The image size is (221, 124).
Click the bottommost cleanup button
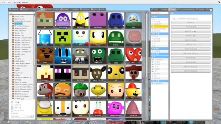pyautogui.click(x=191, y=71)
